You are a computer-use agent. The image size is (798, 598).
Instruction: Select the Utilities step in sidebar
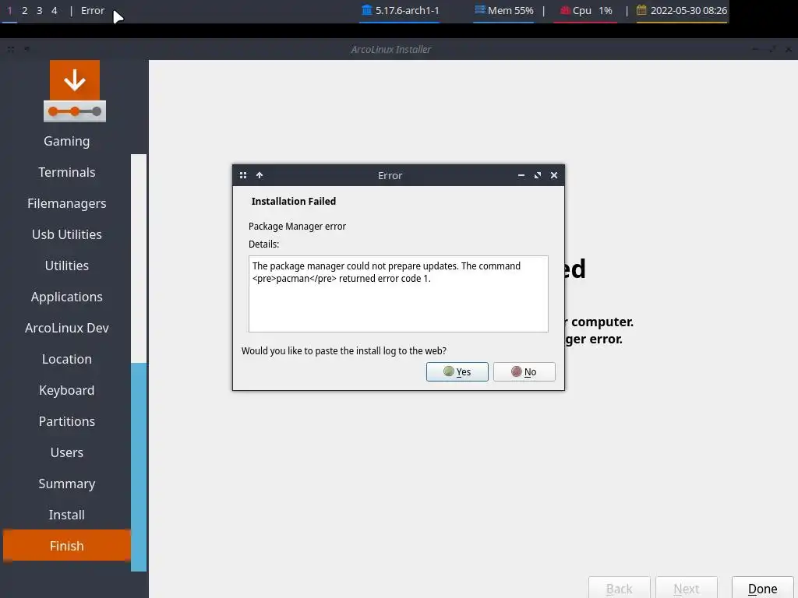67,266
